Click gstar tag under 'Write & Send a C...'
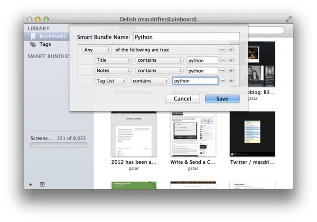Image resolution: width=317 pixels, height=222 pixels. pyautogui.click(x=193, y=169)
